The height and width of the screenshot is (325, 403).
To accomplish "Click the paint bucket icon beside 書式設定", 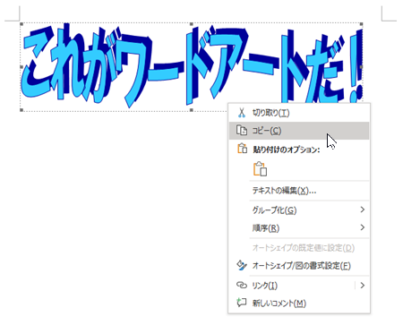I will coord(242,265).
